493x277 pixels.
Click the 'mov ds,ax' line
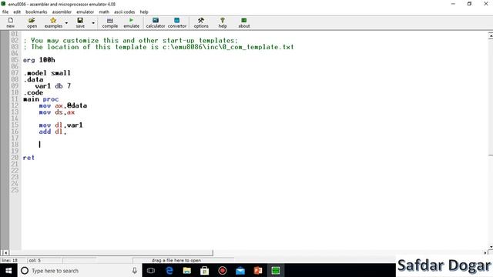click(x=57, y=112)
